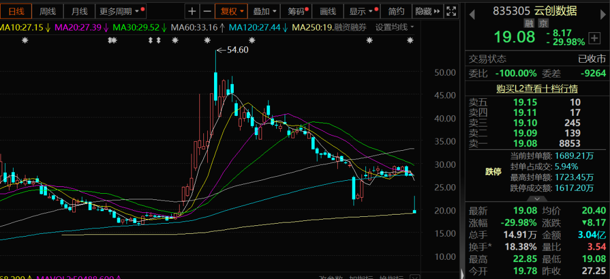Viewport: 610px width, 279px height.
Task: Toggle 简约 simple mode
Action: [396, 11]
